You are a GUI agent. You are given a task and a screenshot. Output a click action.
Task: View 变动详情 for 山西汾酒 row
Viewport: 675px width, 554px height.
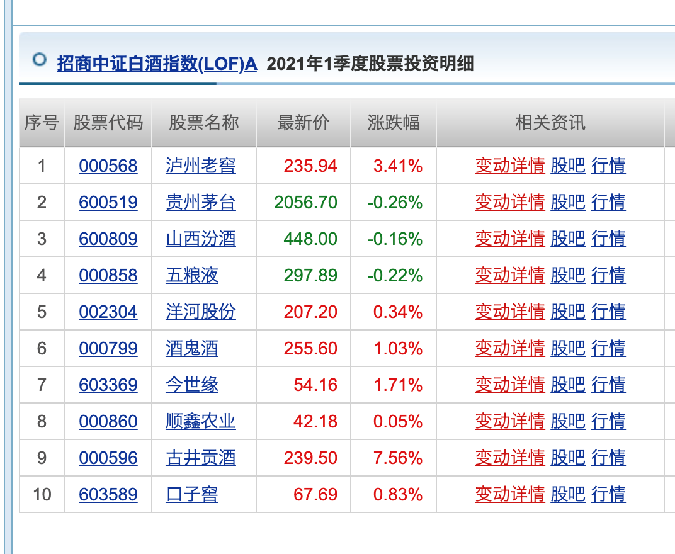pyautogui.click(x=509, y=239)
